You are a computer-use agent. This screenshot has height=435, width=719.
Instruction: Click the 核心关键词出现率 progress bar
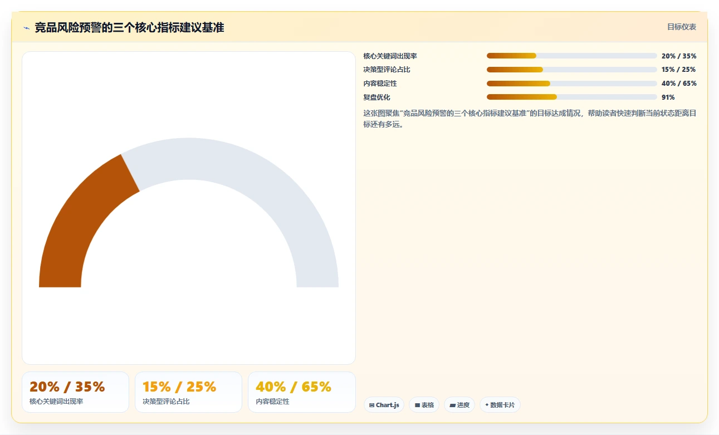572,56
